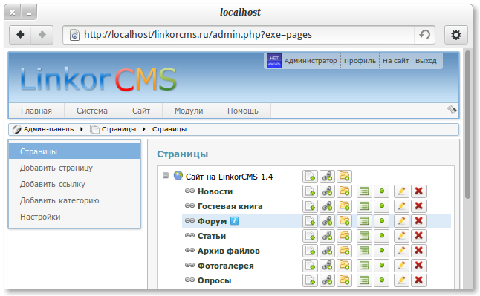Toggle the menu list icon for Форум

tap(364, 221)
